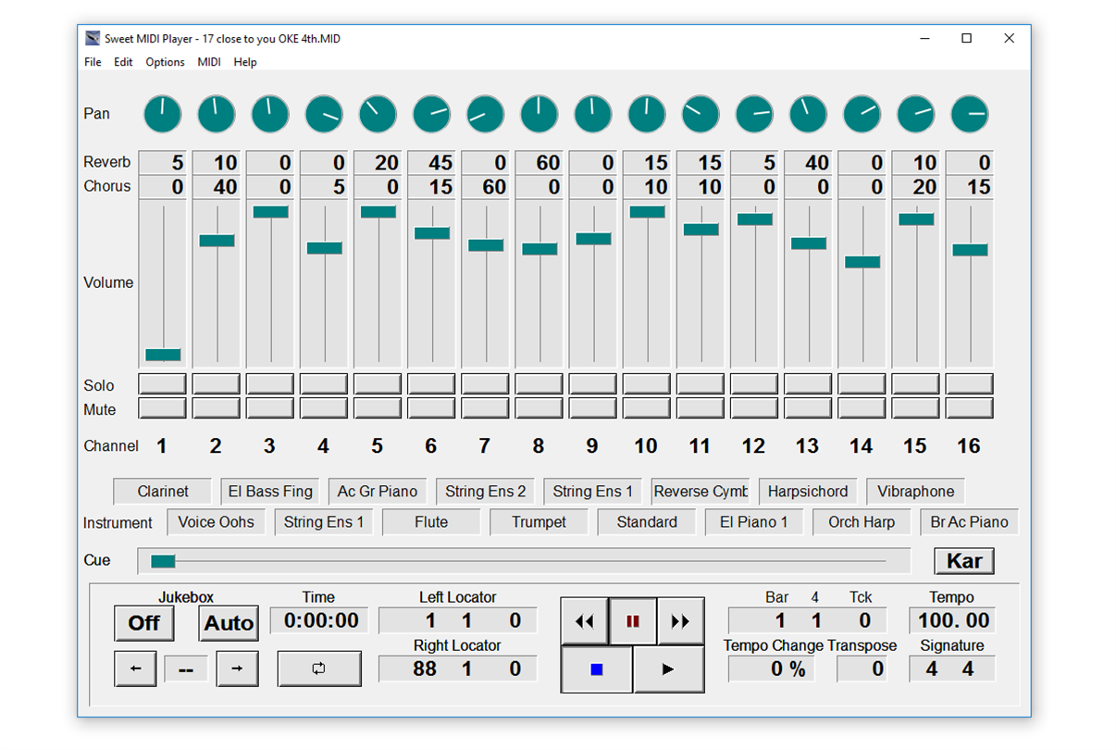Open the Reverse Cymb instrument selector

(701, 492)
